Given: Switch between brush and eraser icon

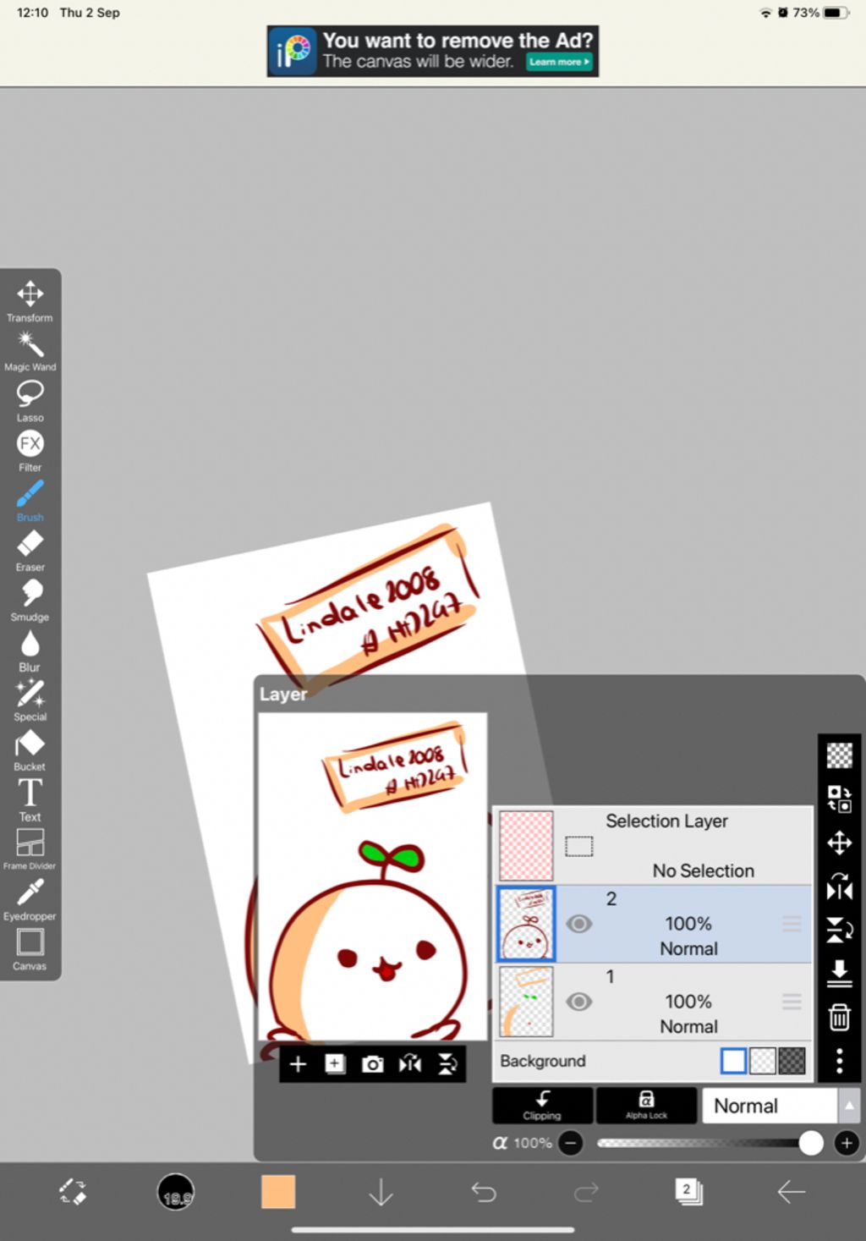Looking at the screenshot, I should [73, 1192].
